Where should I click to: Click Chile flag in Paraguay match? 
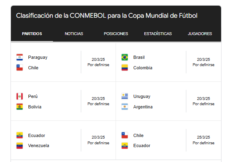pos(19,68)
